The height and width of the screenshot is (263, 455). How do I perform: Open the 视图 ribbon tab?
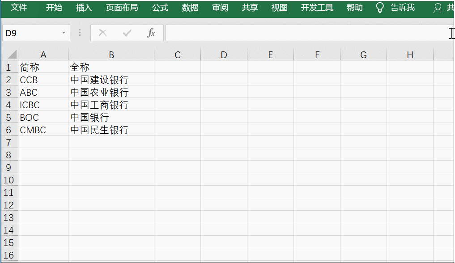point(279,8)
